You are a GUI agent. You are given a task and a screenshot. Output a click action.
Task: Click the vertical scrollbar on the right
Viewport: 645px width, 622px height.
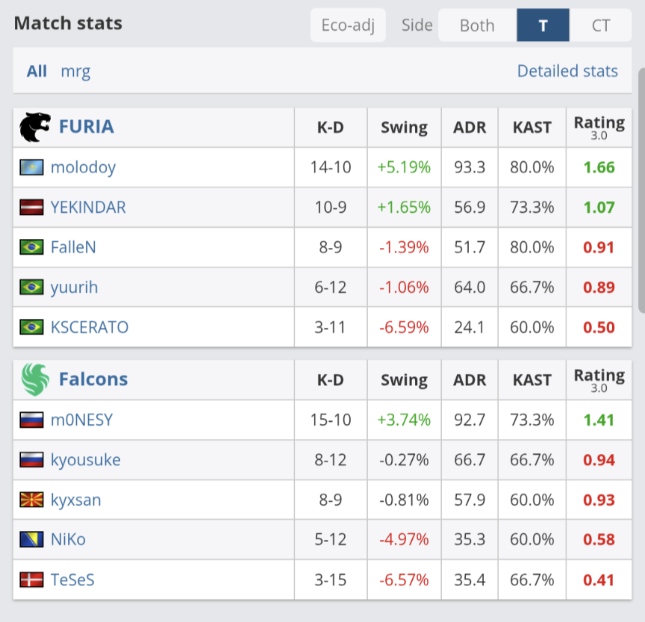(641, 190)
